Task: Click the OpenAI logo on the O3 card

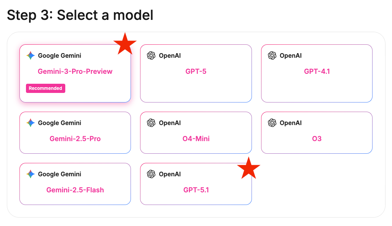Action: pos(272,123)
